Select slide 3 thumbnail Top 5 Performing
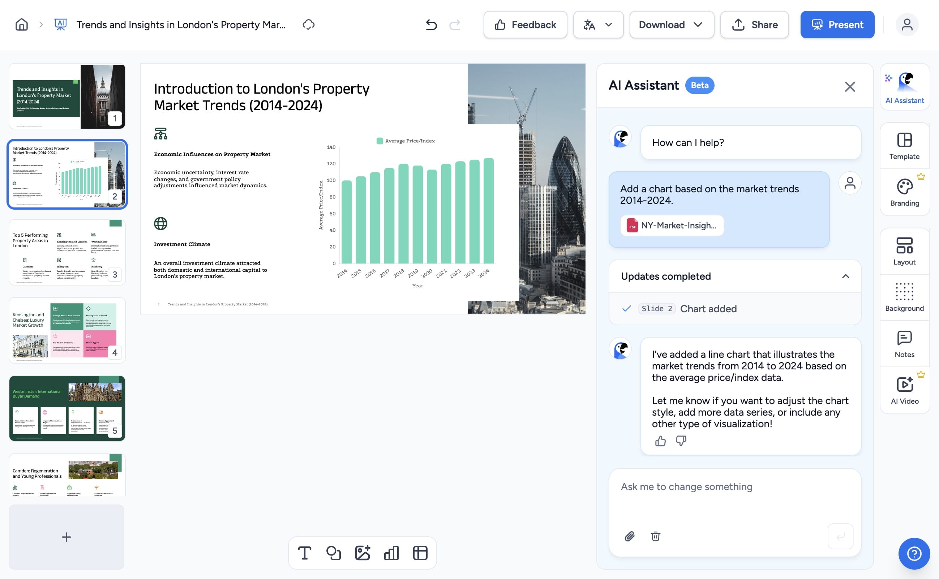Image resolution: width=939 pixels, height=579 pixels. pyautogui.click(x=67, y=252)
